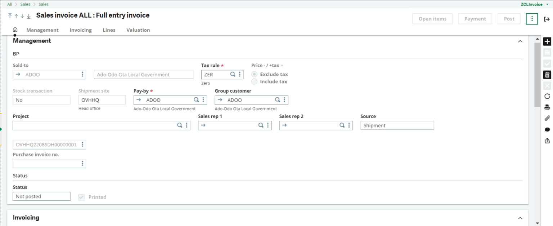The image size is (553, 226).
Task: Click the Open items button
Action: (x=432, y=19)
